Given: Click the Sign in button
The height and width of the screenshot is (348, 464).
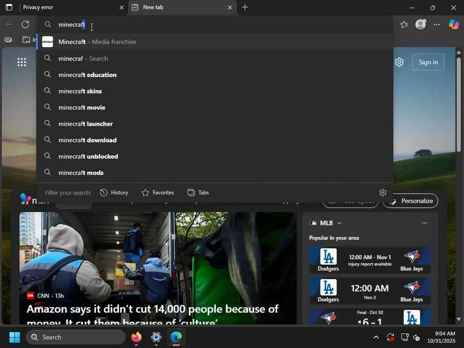Looking at the screenshot, I should tap(428, 62).
